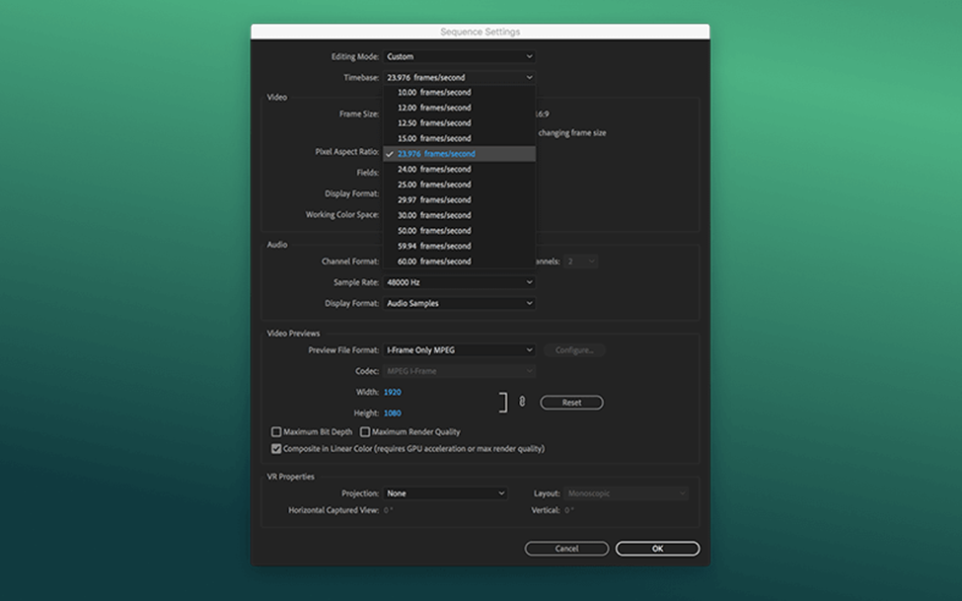Viewport: 962px width, 601px height.
Task: Select 10.00 frames/second option
Action: pos(460,93)
